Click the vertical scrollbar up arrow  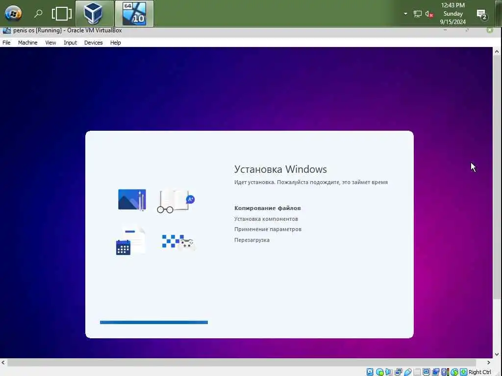497,51
